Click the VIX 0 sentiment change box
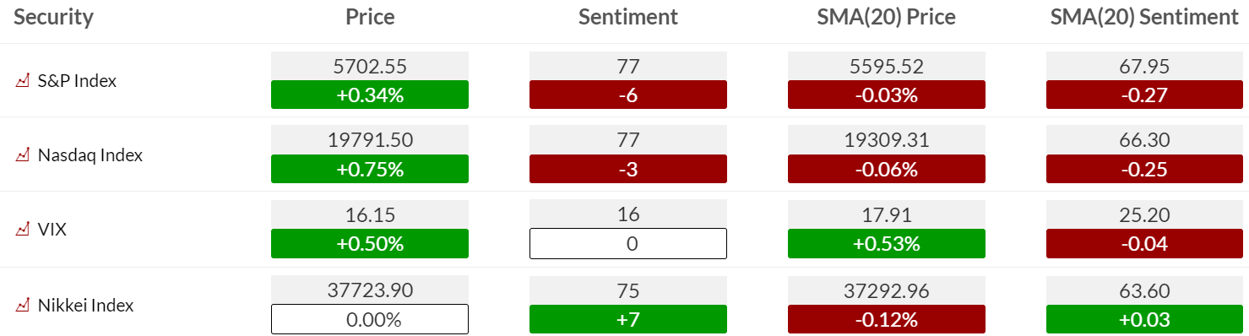Screen dimensions: 1249x336 [628, 243]
